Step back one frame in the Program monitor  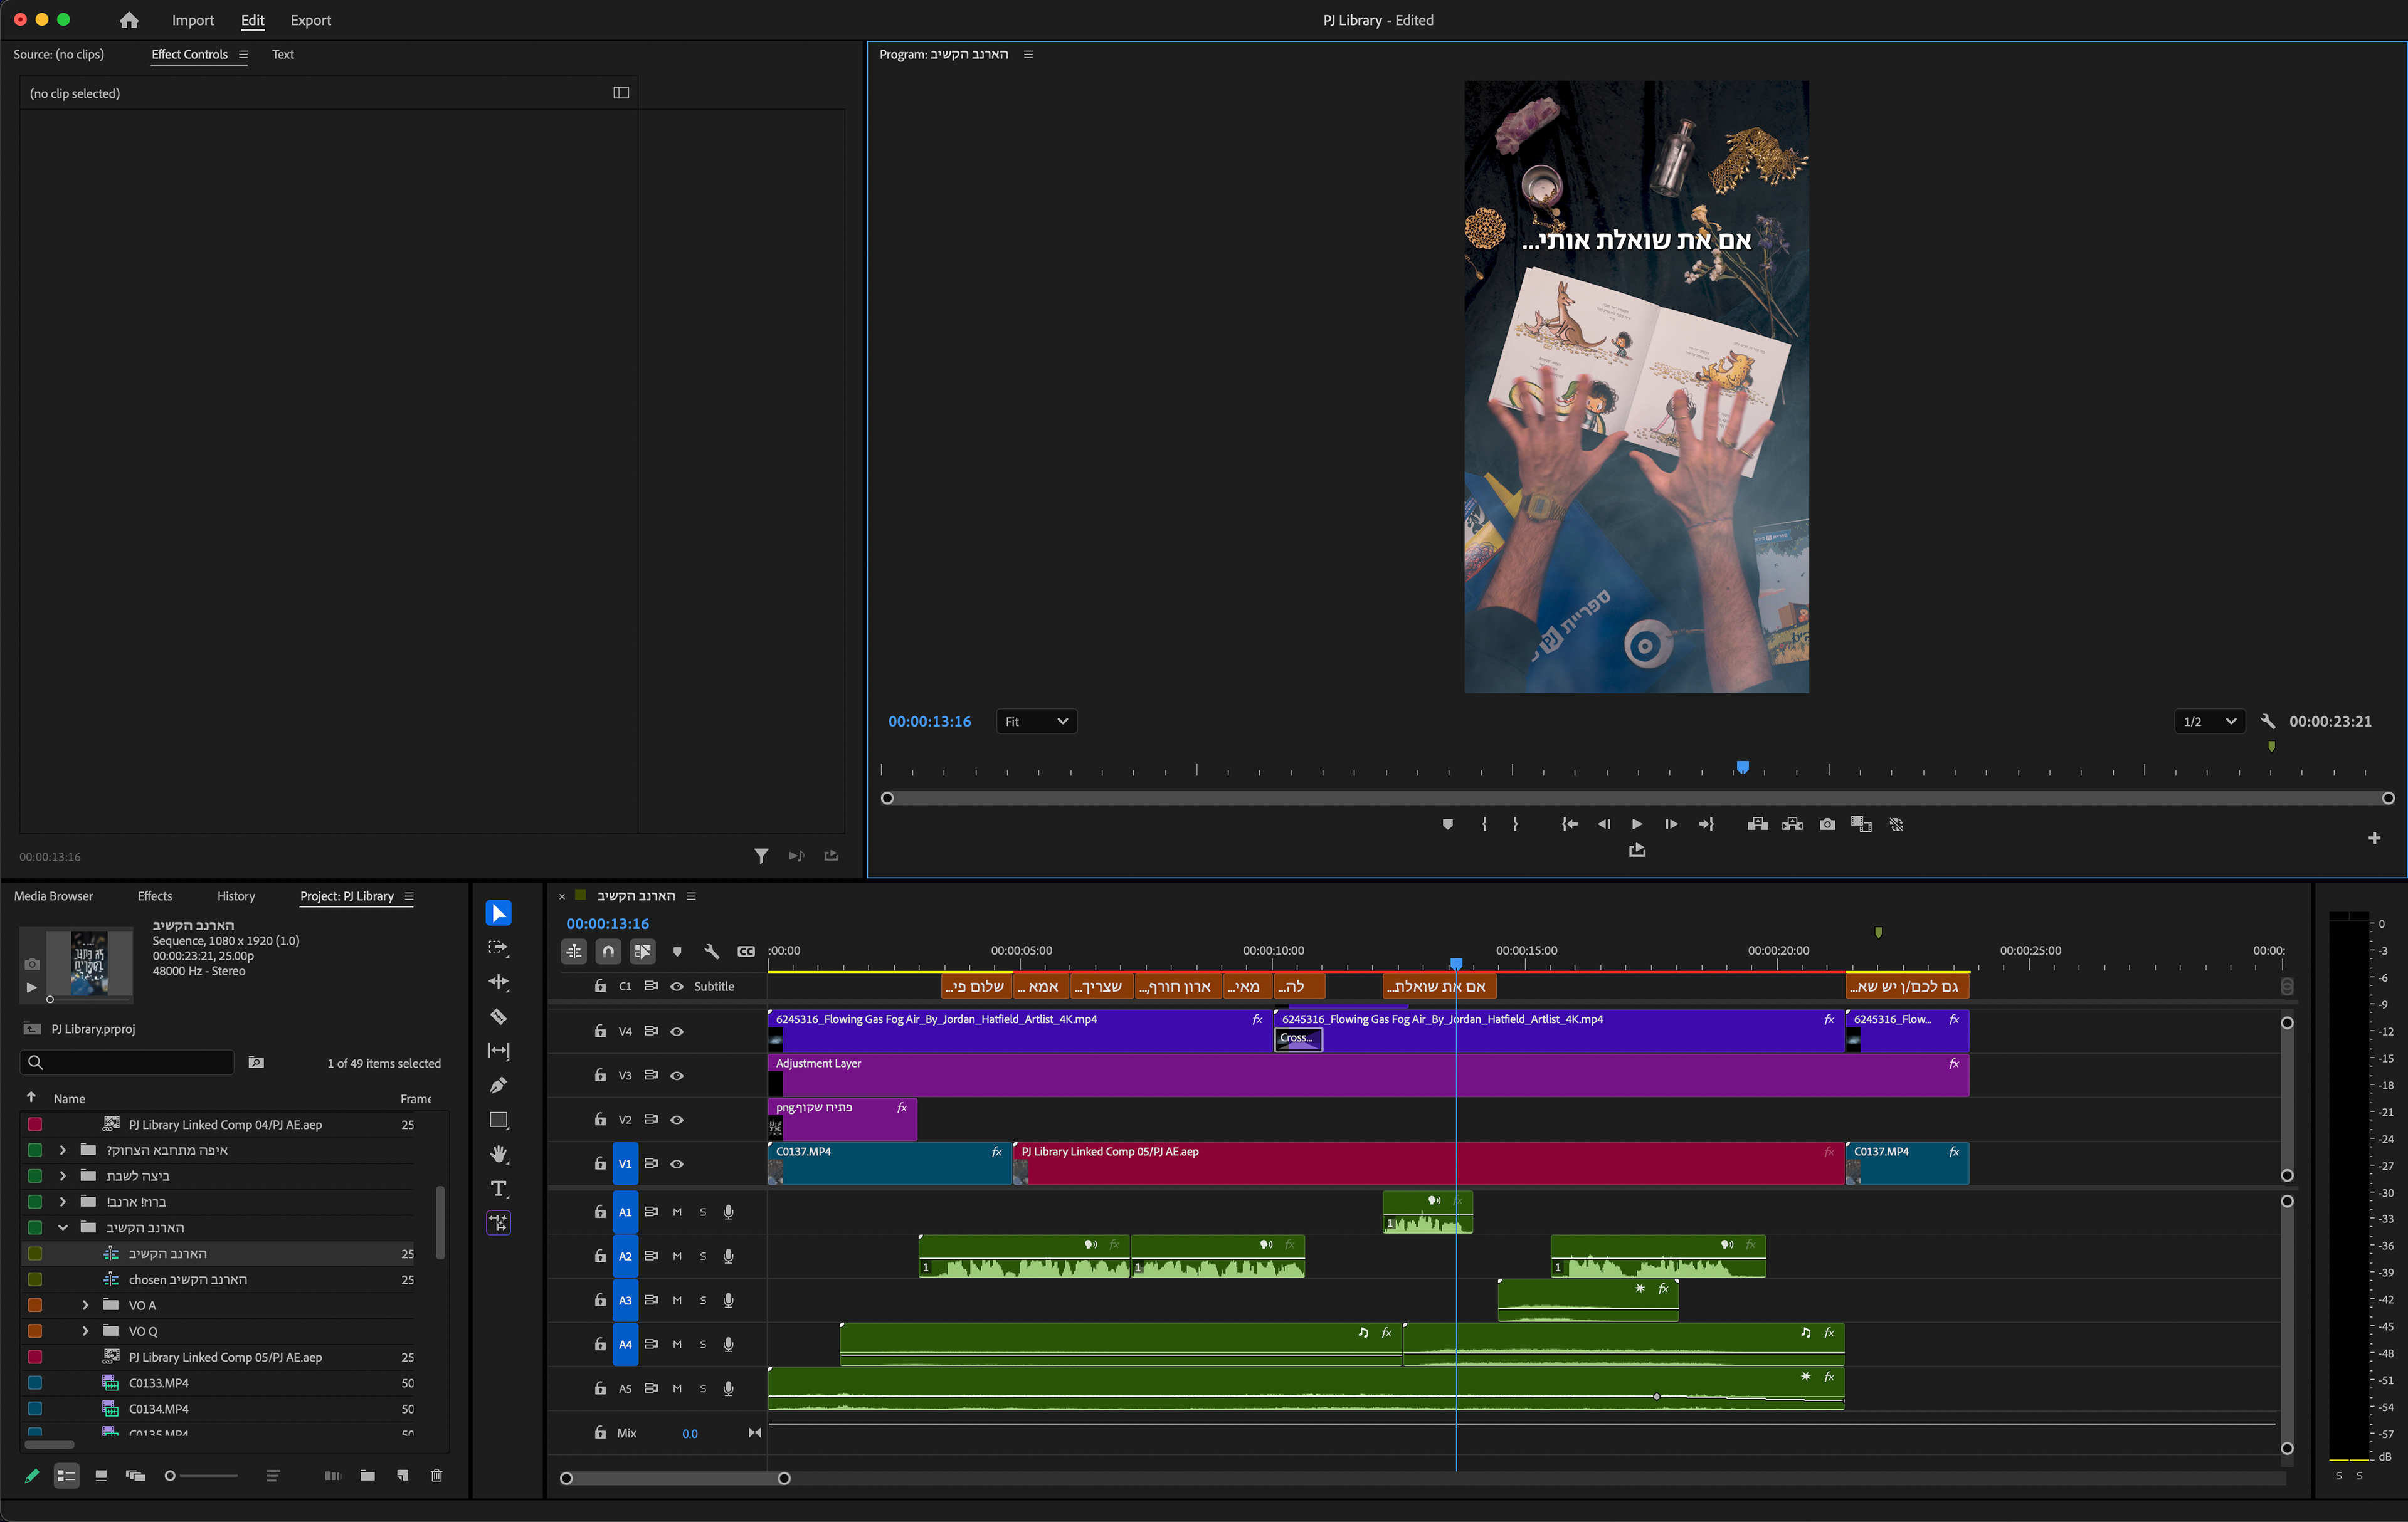point(1604,824)
